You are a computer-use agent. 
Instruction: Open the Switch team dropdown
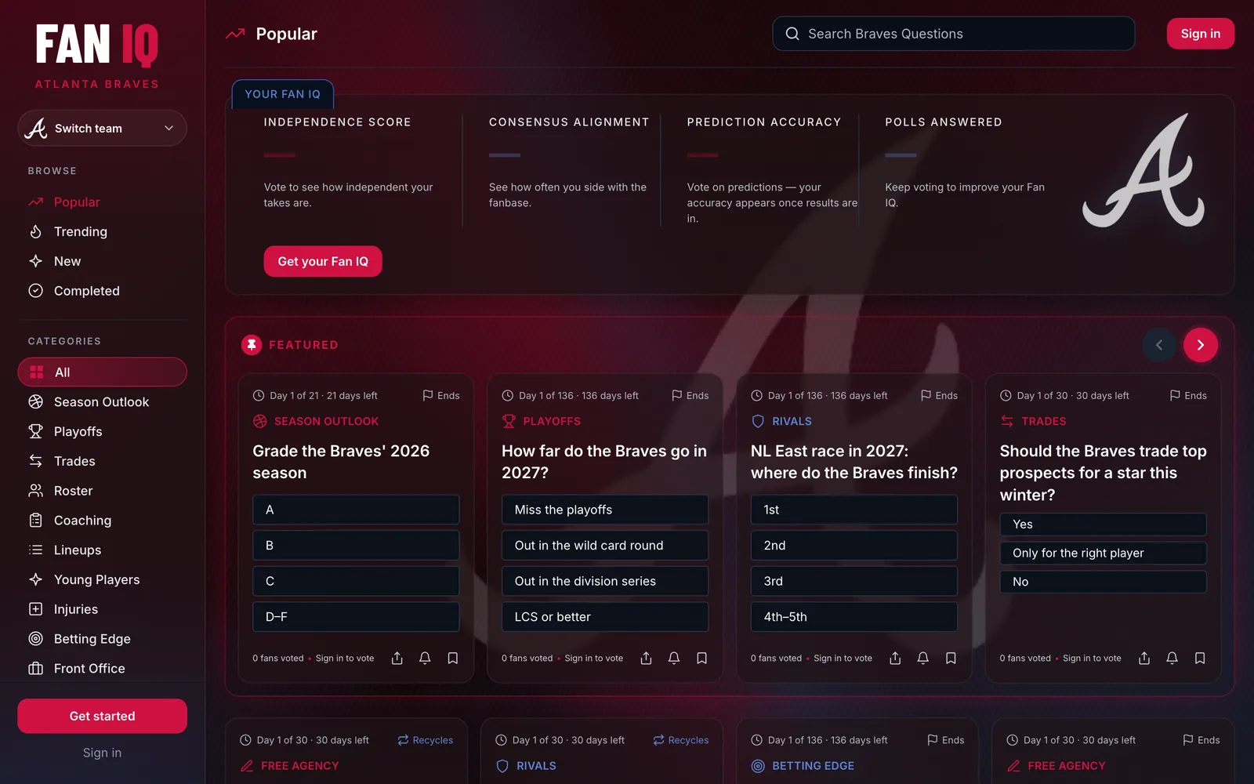(102, 129)
